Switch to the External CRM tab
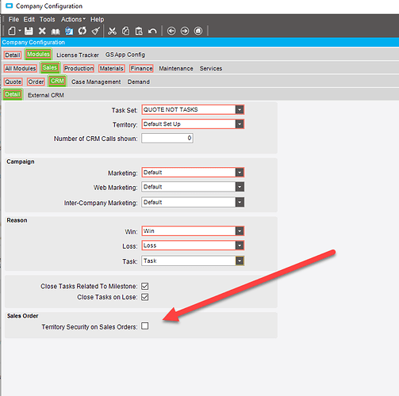 [46, 95]
